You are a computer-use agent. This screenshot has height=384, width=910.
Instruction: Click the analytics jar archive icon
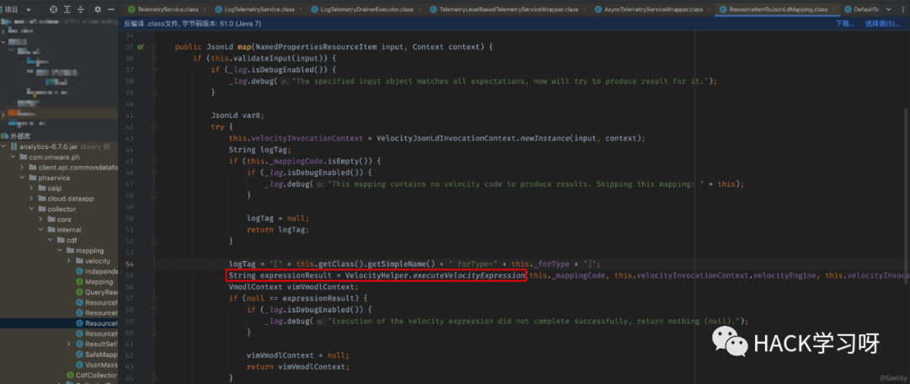14,147
